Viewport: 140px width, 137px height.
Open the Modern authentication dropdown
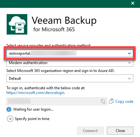click(x=70, y=63)
